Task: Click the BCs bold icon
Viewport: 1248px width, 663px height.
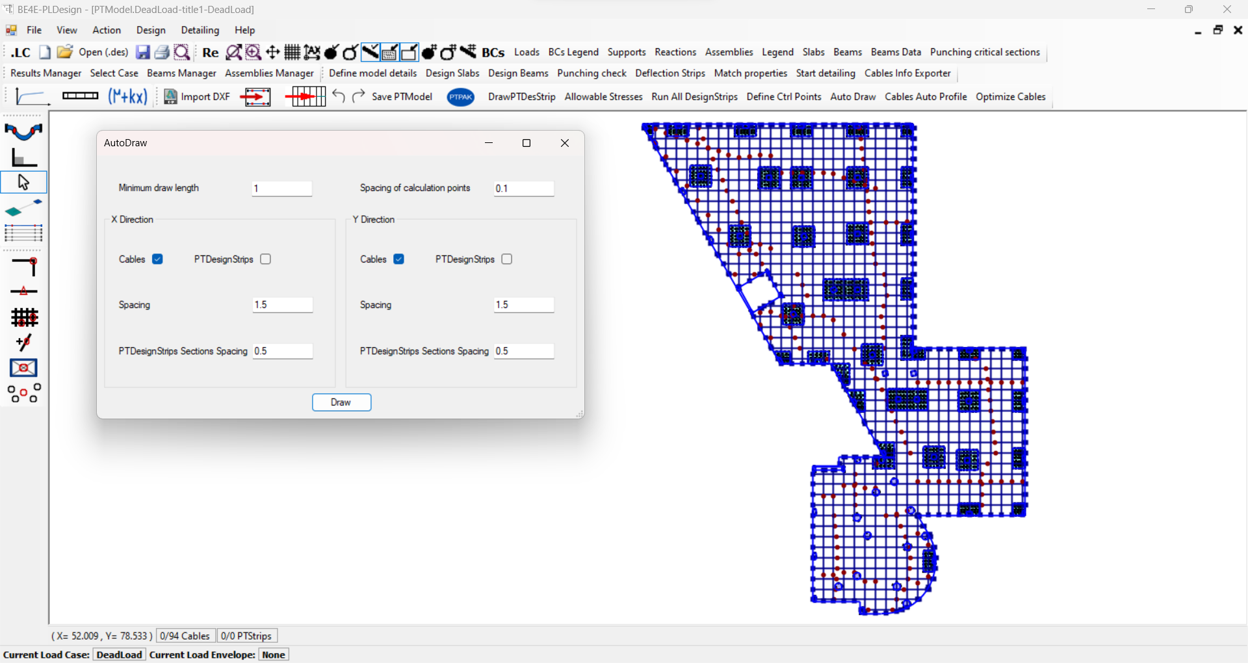Action: click(x=493, y=53)
